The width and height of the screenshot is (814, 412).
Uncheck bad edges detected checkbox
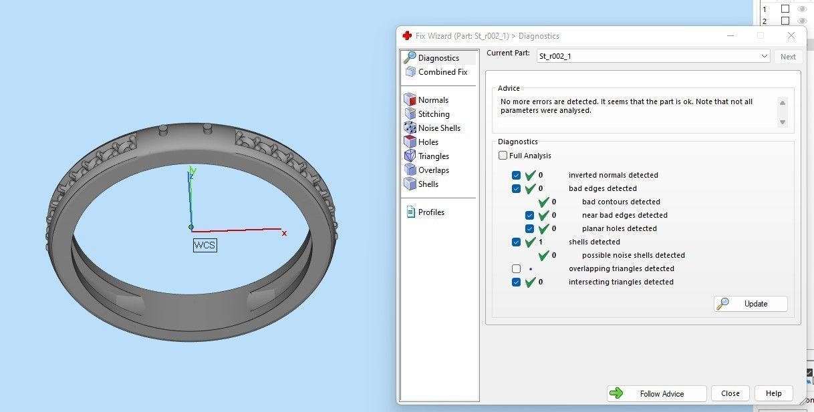[516, 188]
